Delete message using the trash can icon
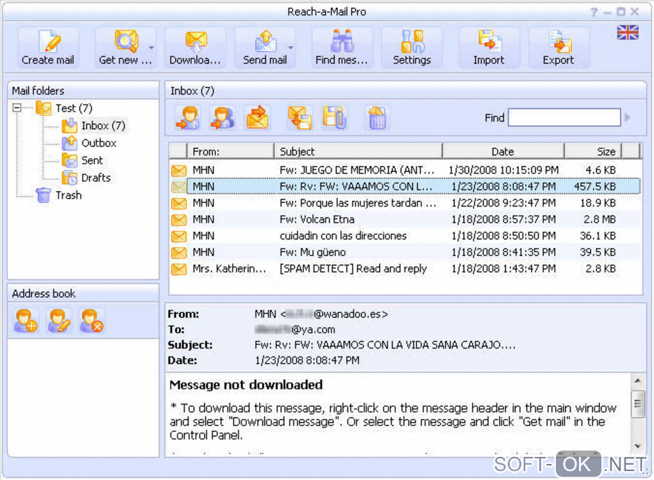The image size is (654, 480). [x=377, y=118]
